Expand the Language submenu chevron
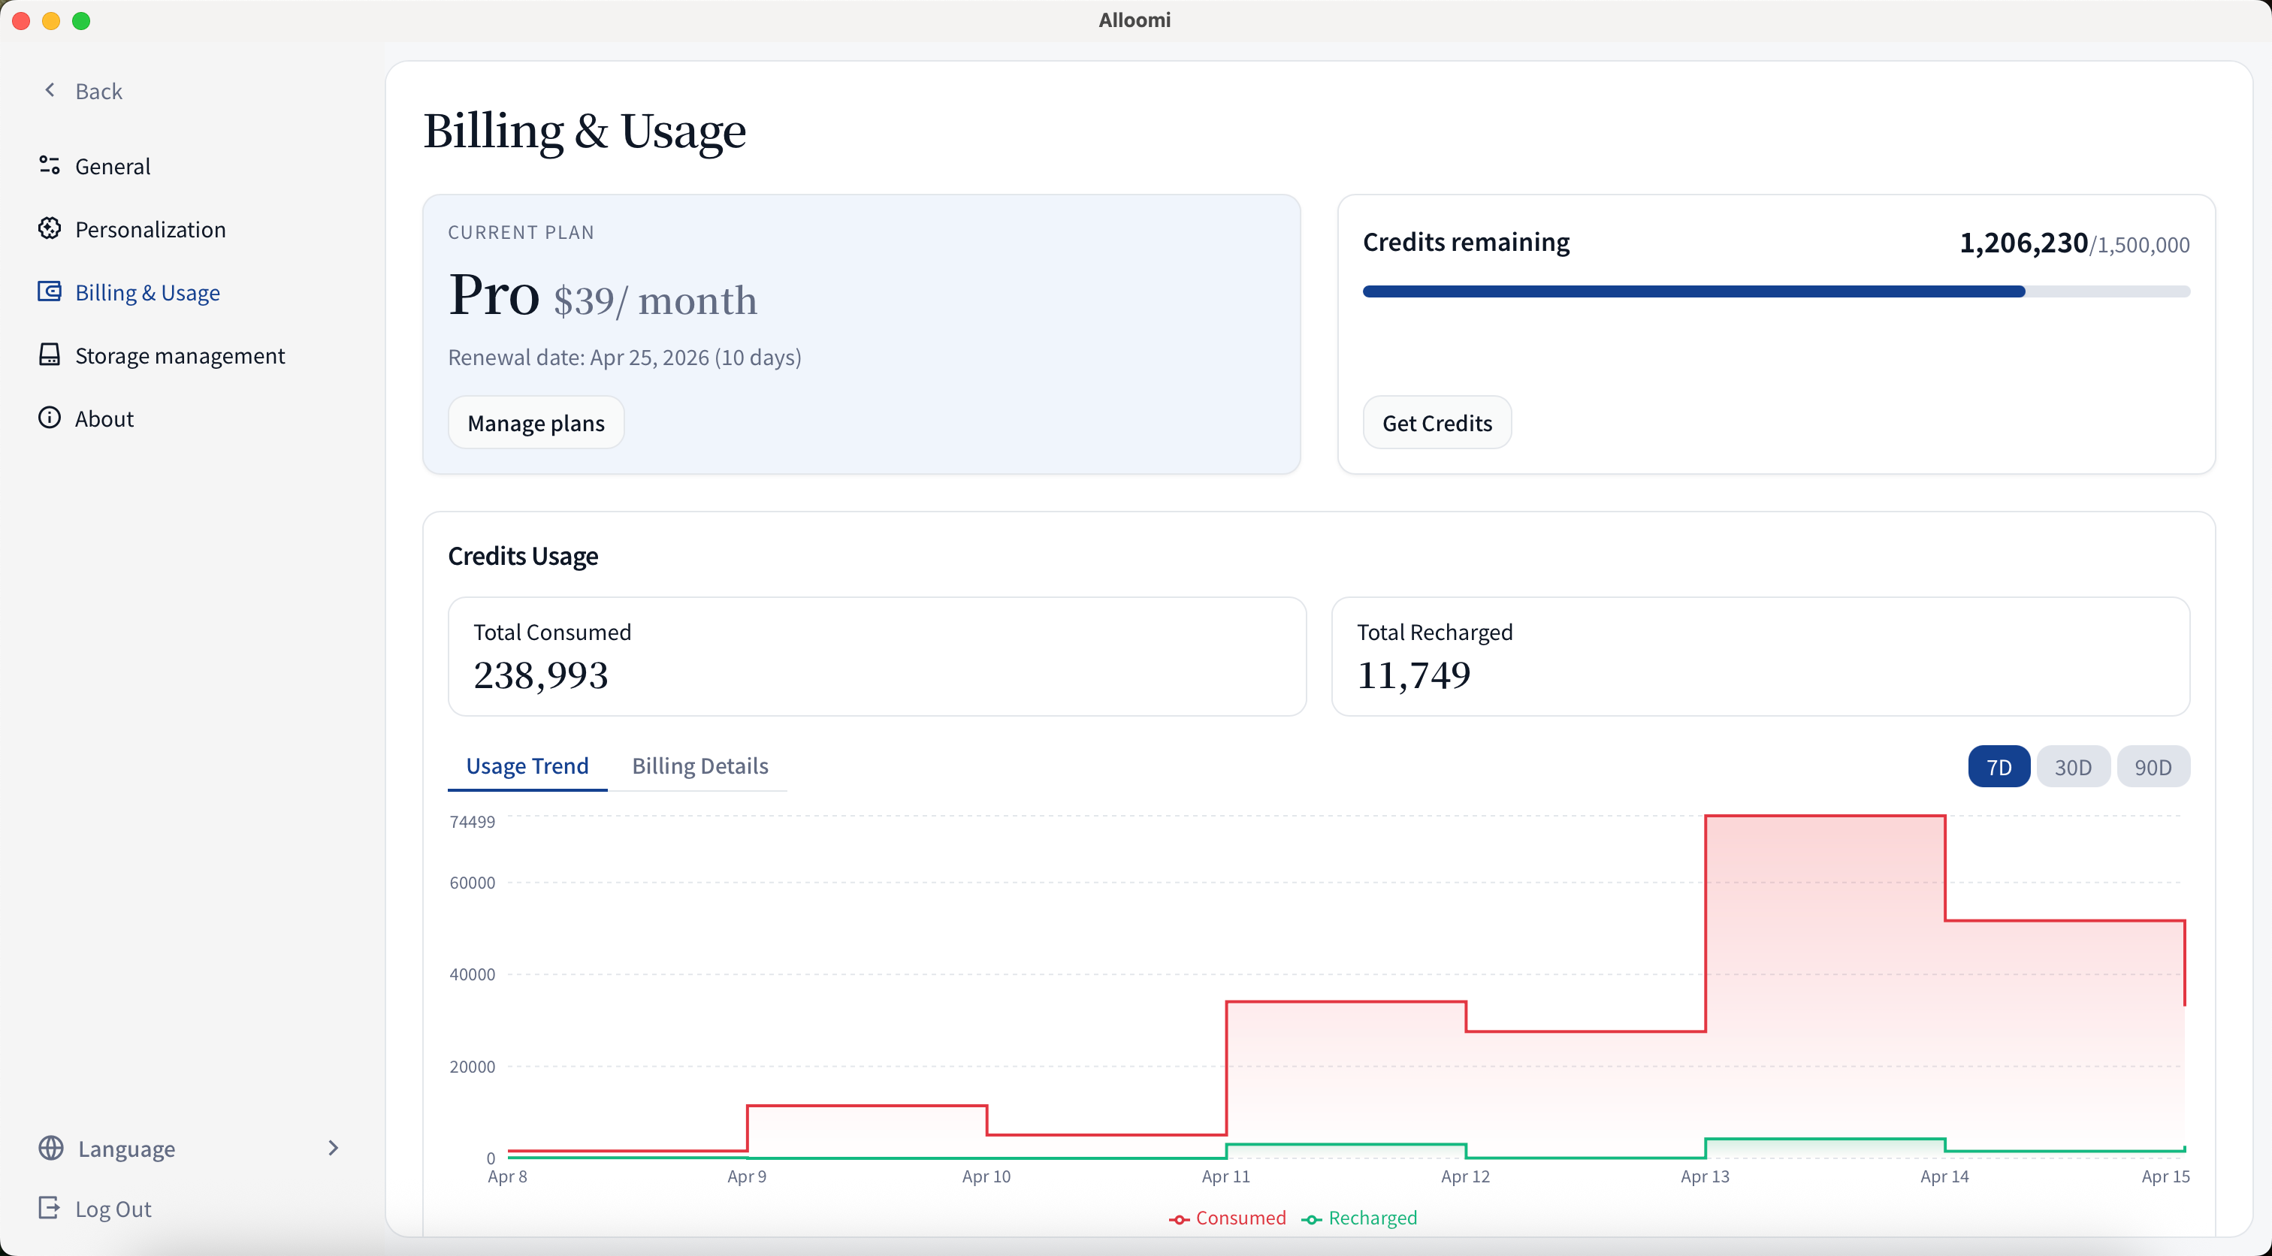Screen dimensions: 2272x1256 click(x=333, y=1148)
